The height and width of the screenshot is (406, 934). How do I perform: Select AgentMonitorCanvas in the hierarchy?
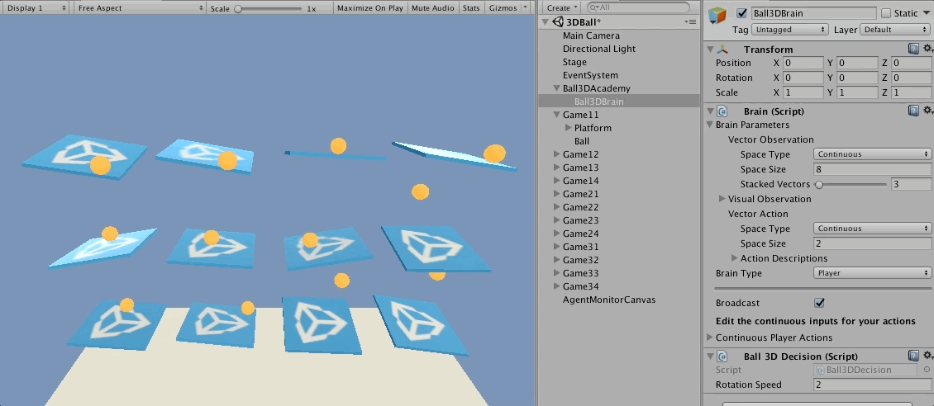[x=609, y=300]
